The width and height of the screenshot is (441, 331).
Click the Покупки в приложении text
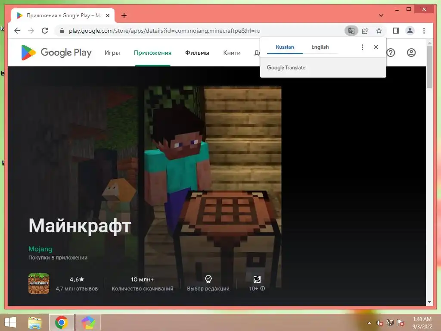click(58, 258)
